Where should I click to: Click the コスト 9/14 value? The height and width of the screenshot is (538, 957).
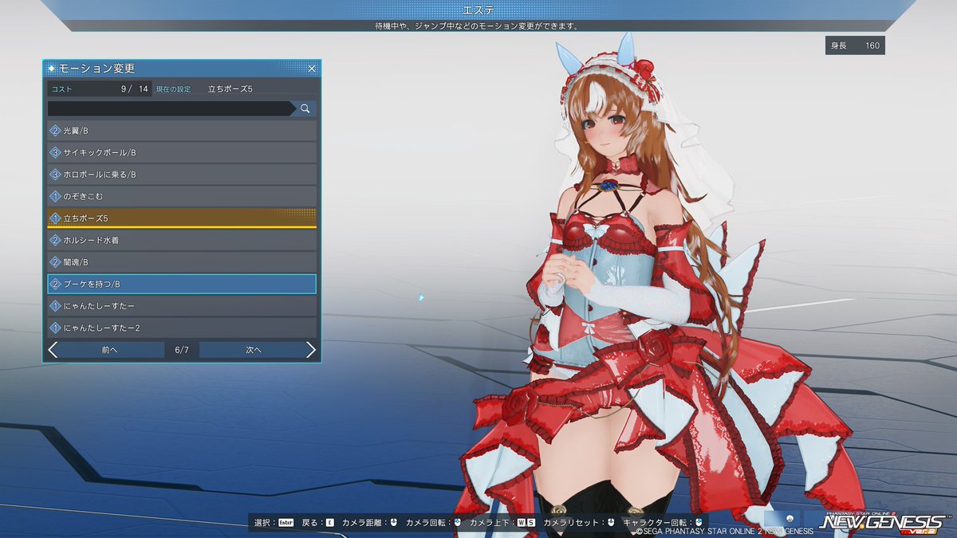coord(135,89)
